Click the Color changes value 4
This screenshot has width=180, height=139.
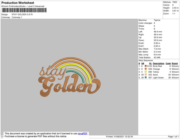pos(154,23)
